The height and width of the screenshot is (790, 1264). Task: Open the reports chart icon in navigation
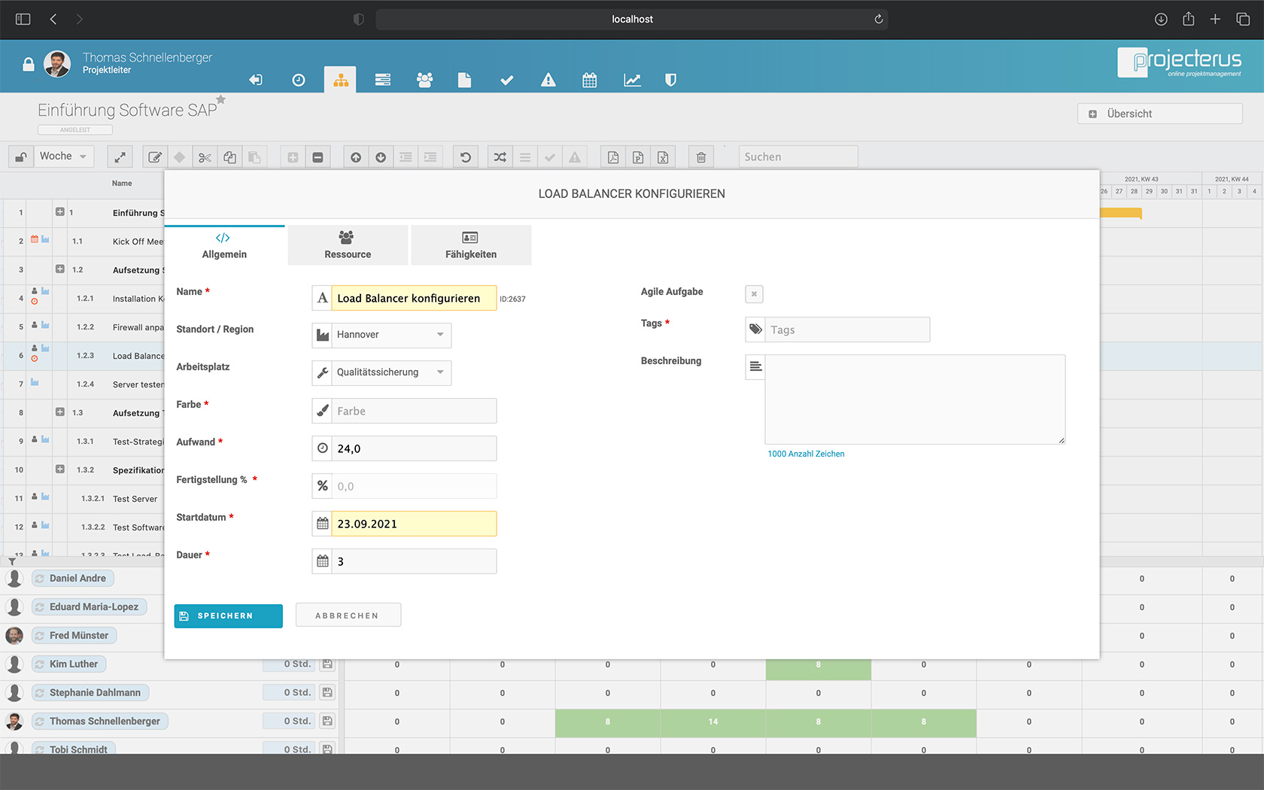(x=632, y=80)
